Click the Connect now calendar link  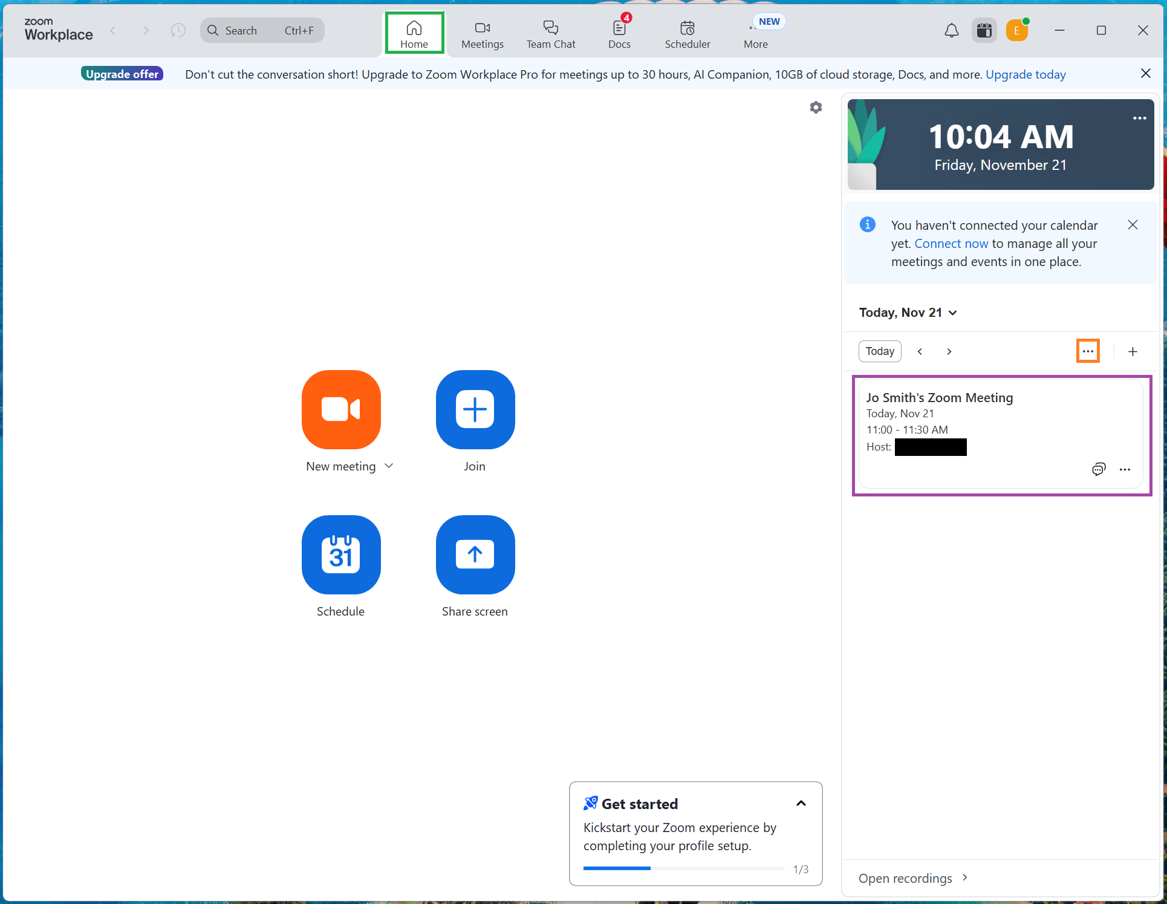951,244
